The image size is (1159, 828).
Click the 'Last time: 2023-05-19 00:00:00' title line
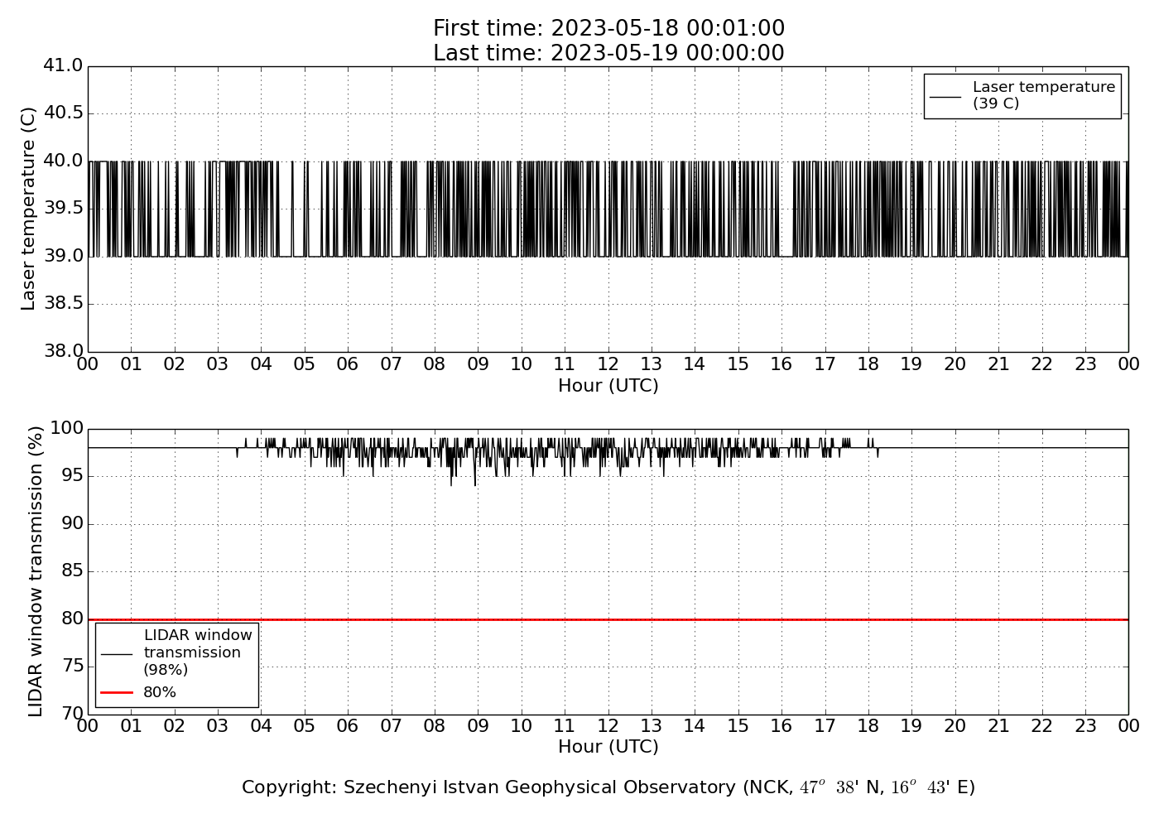[x=608, y=53]
